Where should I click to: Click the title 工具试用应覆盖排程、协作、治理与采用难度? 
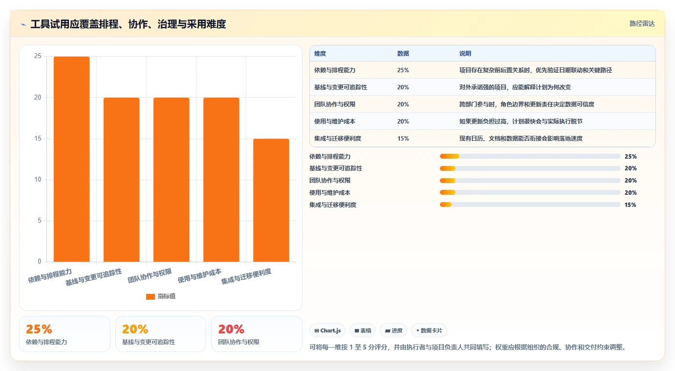click(x=128, y=24)
